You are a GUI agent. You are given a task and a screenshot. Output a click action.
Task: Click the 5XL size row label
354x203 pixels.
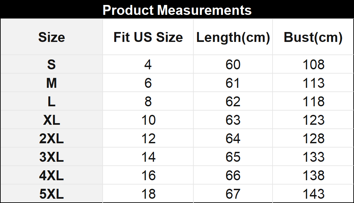click(x=51, y=194)
